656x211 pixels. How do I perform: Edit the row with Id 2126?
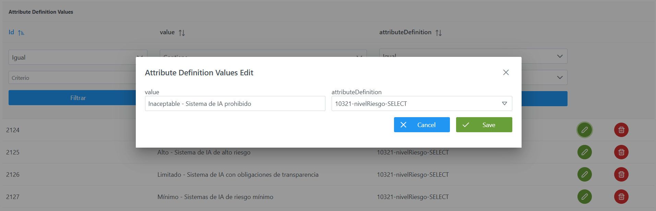click(x=585, y=174)
